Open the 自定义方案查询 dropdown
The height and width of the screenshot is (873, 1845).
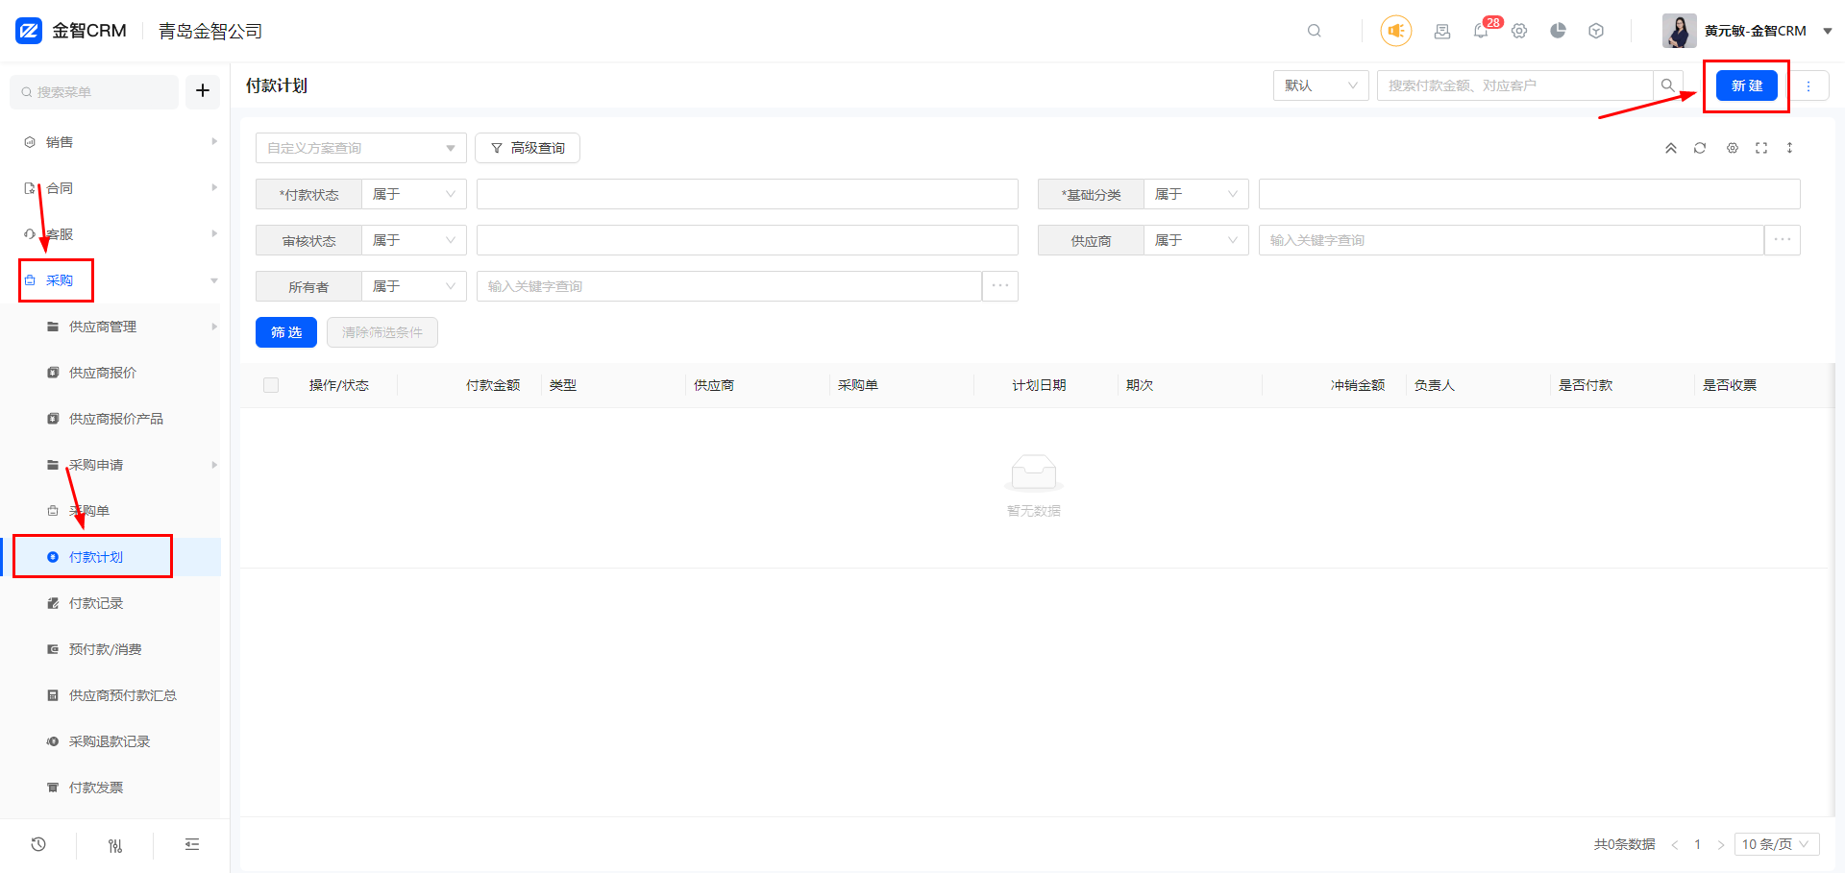click(x=361, y=148)
